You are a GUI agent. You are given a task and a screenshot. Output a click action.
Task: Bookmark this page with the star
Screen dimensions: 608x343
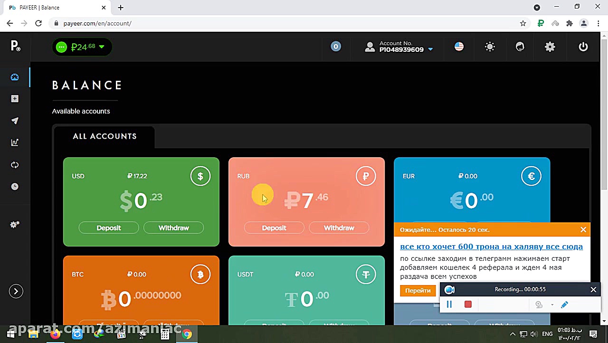[x=523, y=23]
